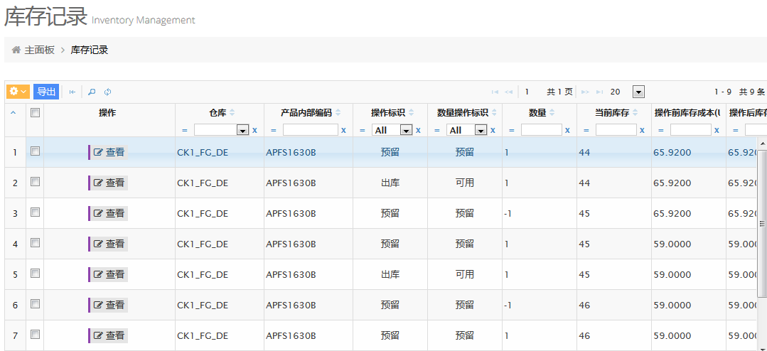Check the checkbox for row 6
Viewport: 767px width, 351px height.
pyautogui.click(x=35, y=304)
